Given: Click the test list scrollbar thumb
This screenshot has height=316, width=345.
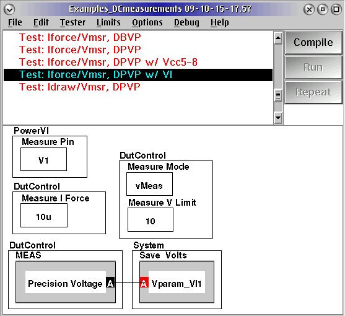Looking at the screenshot, I should coord(278,95).
